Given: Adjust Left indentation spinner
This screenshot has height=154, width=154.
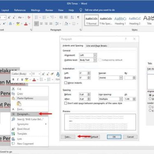Looking at the screenshot, I should click(x=89, y=73).
